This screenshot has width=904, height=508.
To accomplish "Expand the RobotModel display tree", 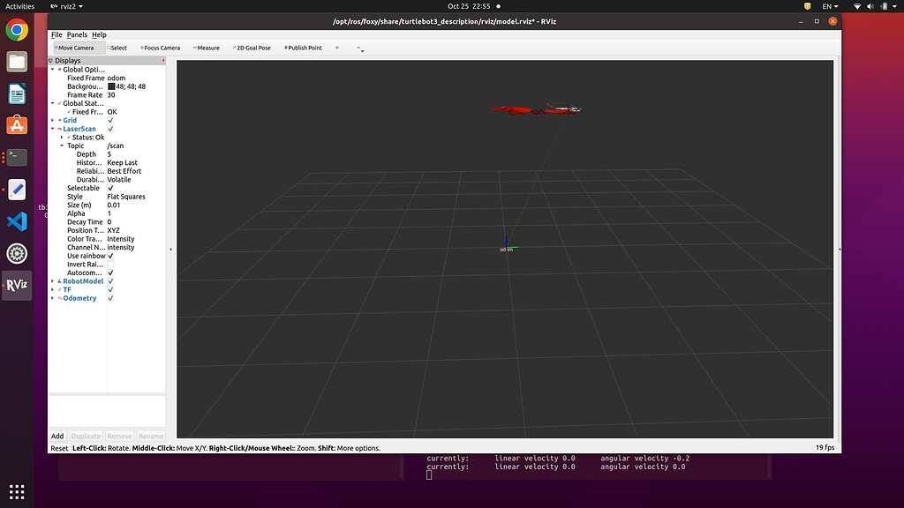I will click(x=52, y=281).
